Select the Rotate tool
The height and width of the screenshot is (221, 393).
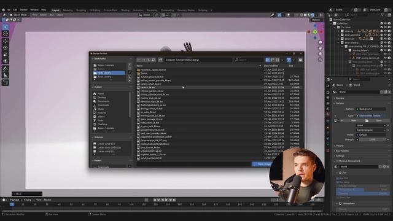point(6,48)
